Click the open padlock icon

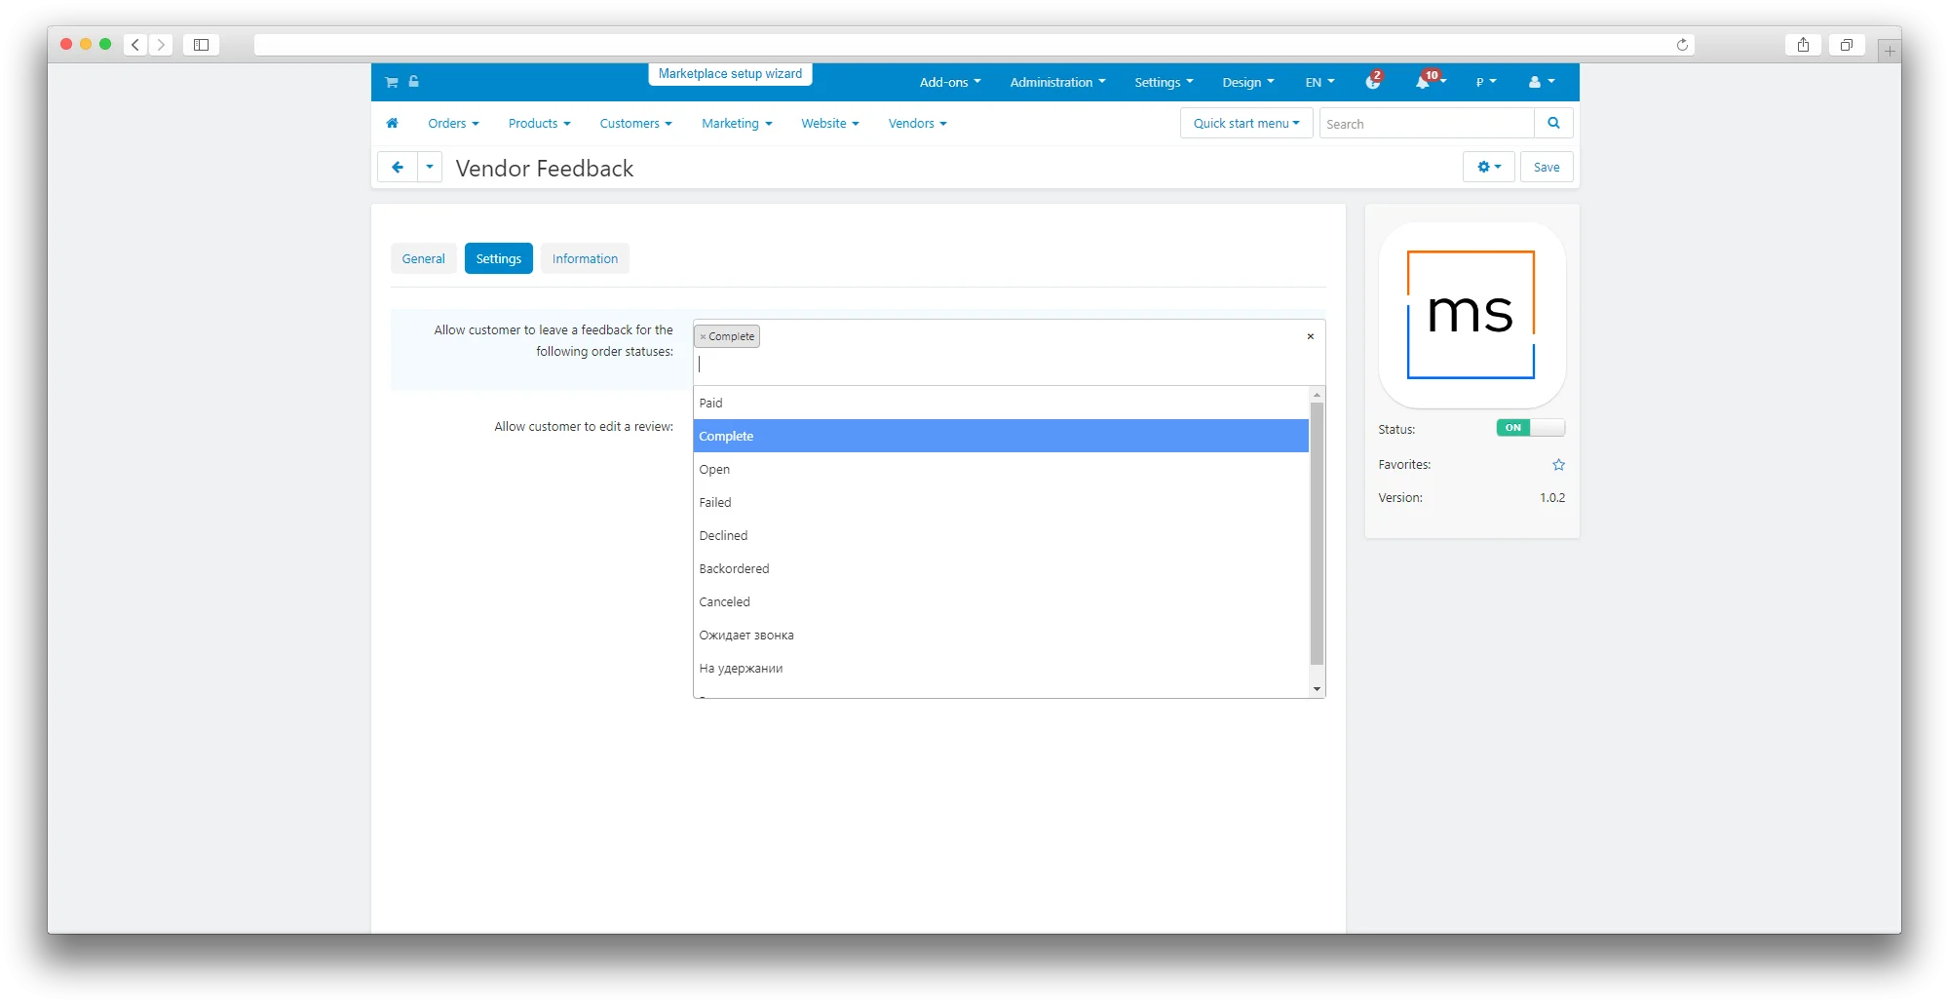tap(413, 82)
